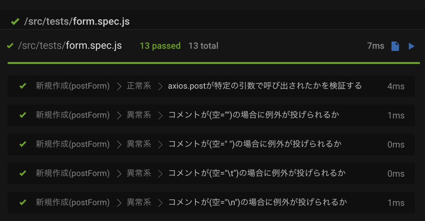Click the green check beside the top form.spec.js header

coord(15,22)
